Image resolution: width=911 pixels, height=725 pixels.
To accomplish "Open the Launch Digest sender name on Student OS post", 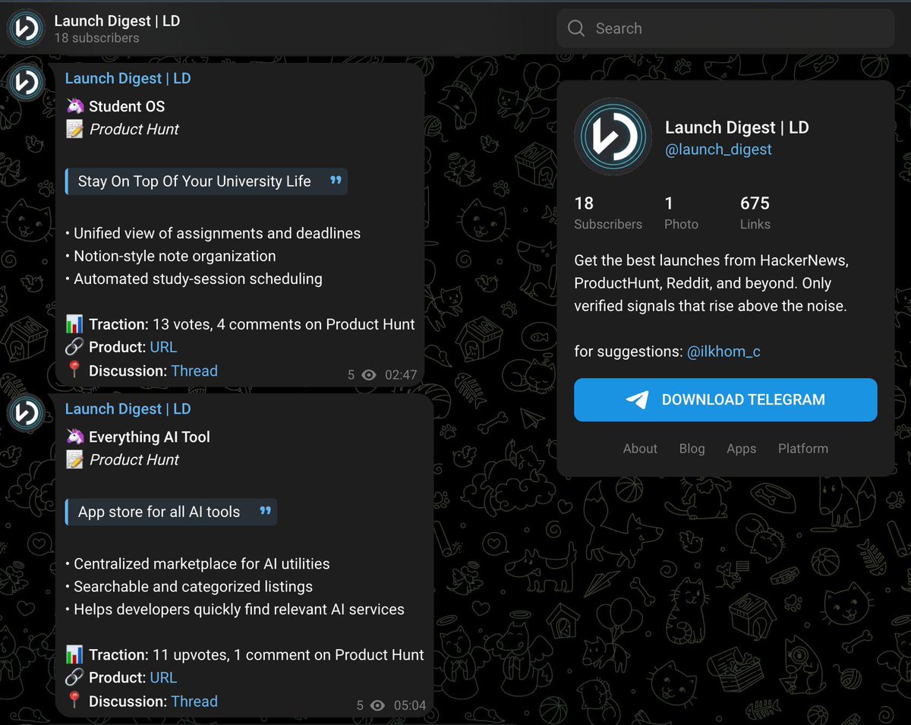I will click(x=128, y=78).
